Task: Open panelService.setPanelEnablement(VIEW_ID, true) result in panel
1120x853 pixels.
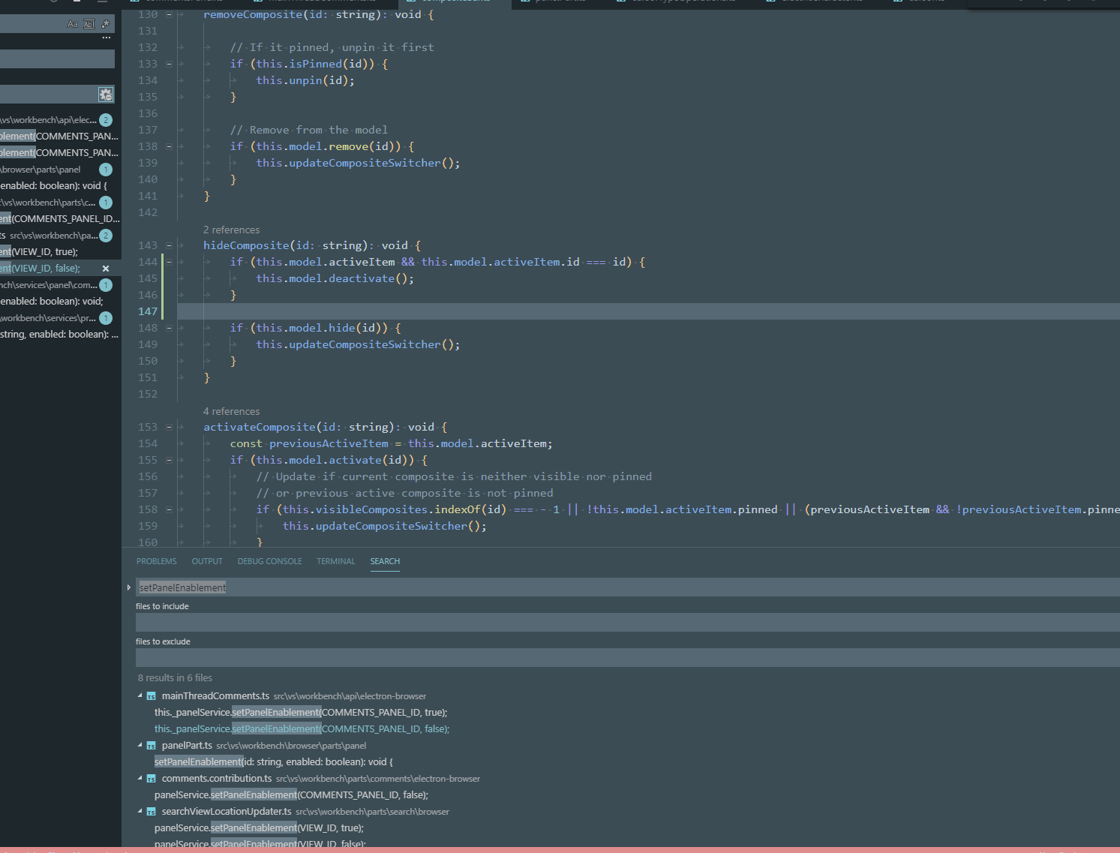Action: click(x=259, y=828)
